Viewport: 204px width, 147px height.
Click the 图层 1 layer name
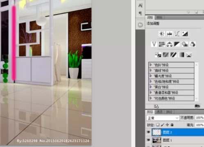click(x=168, y=140)
